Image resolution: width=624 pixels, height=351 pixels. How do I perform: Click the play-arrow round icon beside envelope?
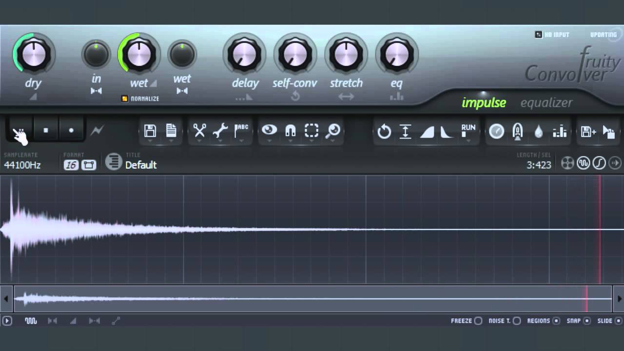[x=615, y=163]
